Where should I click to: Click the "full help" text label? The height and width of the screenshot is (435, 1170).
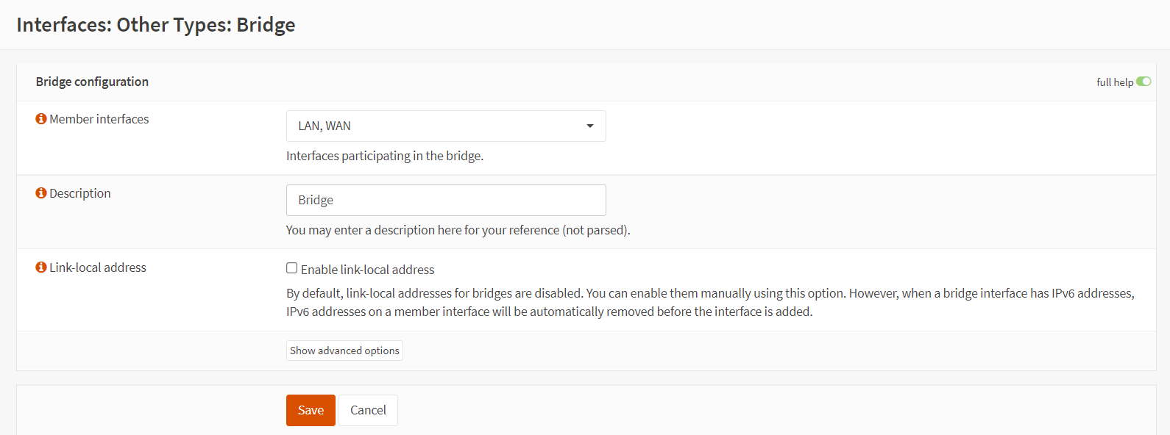pos(1114,82)
